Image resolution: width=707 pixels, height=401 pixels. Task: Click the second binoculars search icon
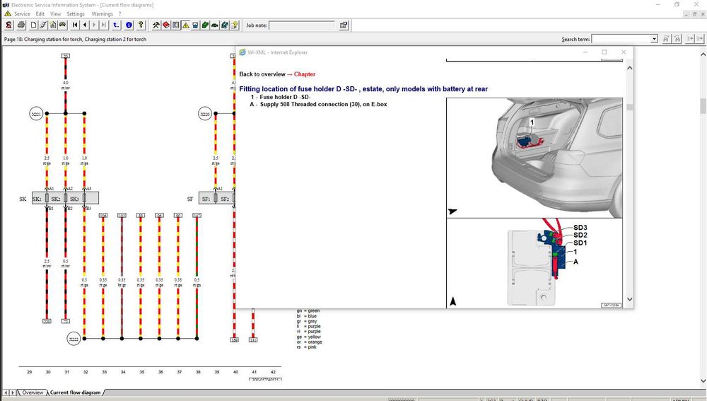(677, 39)
